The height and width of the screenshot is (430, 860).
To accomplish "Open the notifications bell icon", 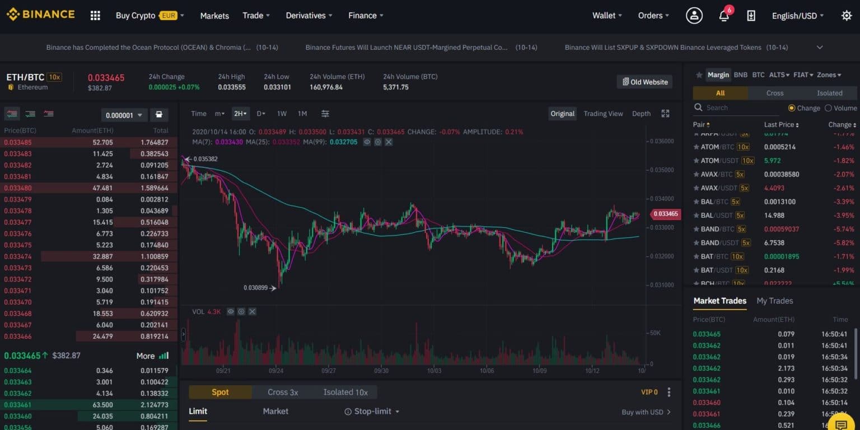I will (x=724, y=16).
